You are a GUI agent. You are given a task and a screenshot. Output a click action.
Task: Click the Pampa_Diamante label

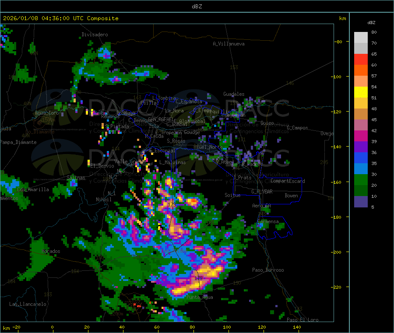(18, 142)
